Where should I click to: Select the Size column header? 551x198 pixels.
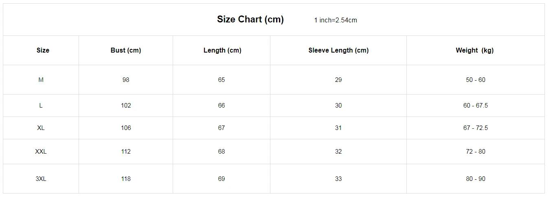click(x=43, y=50)
